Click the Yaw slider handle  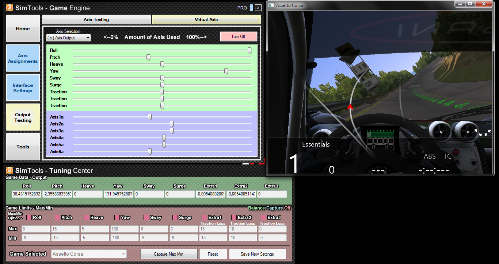pyautogui.click(x=226, y=71)
